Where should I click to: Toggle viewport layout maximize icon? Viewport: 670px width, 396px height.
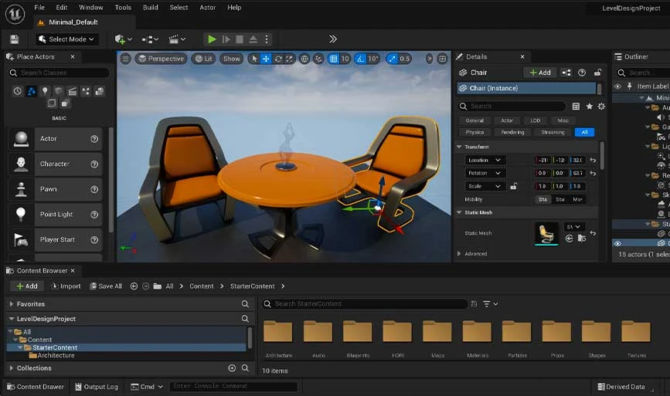[x=442, y=59]
